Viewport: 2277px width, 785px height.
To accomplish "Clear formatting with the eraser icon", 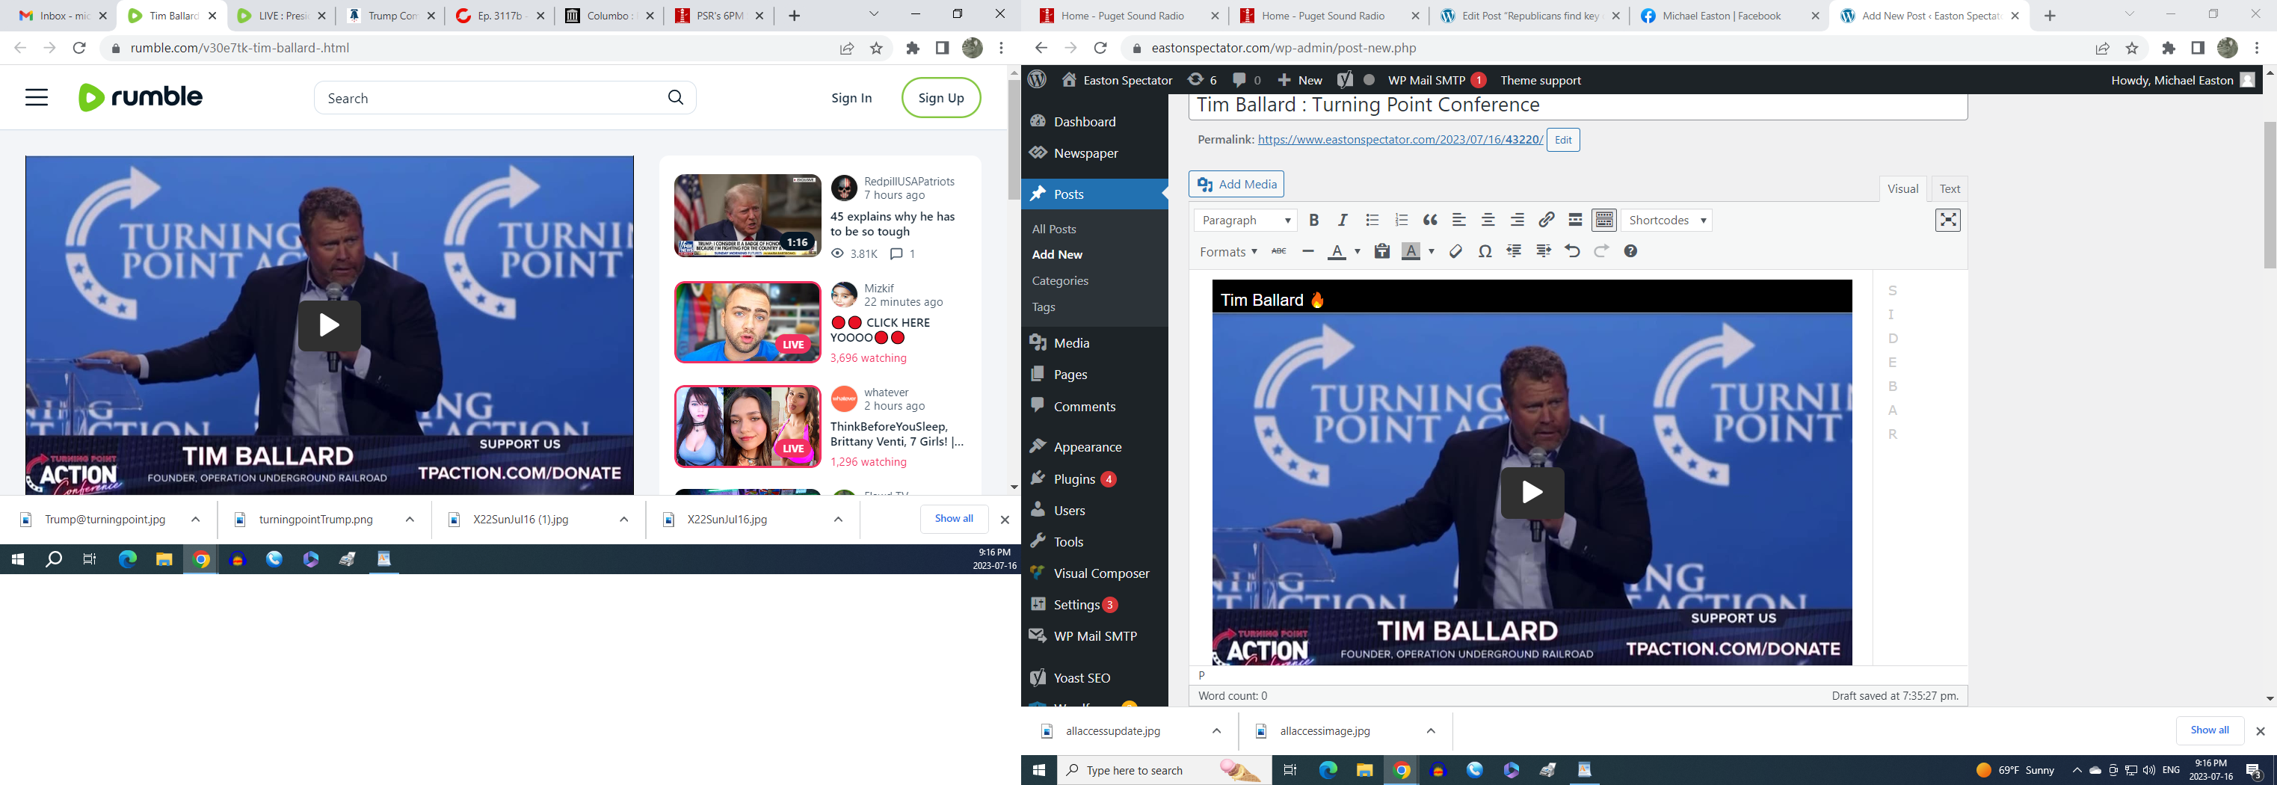I will click(x=1456, y=252).
